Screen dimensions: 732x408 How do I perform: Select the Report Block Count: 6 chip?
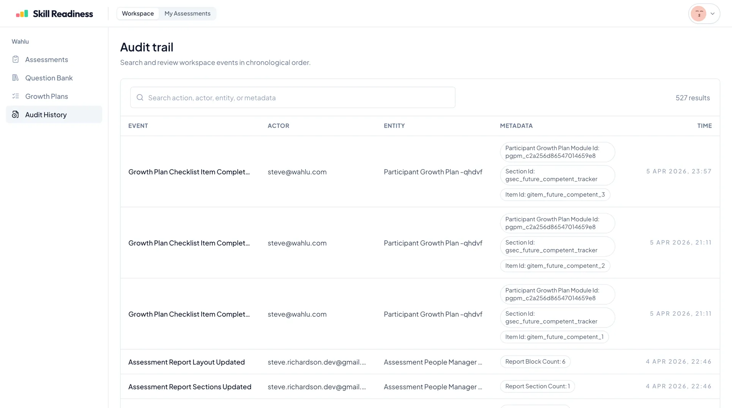[x=535, y=361]
